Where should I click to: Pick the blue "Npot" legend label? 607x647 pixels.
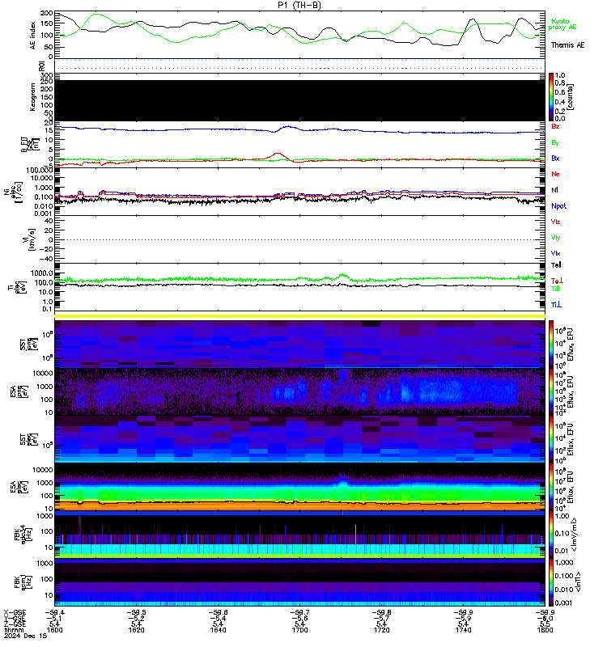(x=558, y=206)
